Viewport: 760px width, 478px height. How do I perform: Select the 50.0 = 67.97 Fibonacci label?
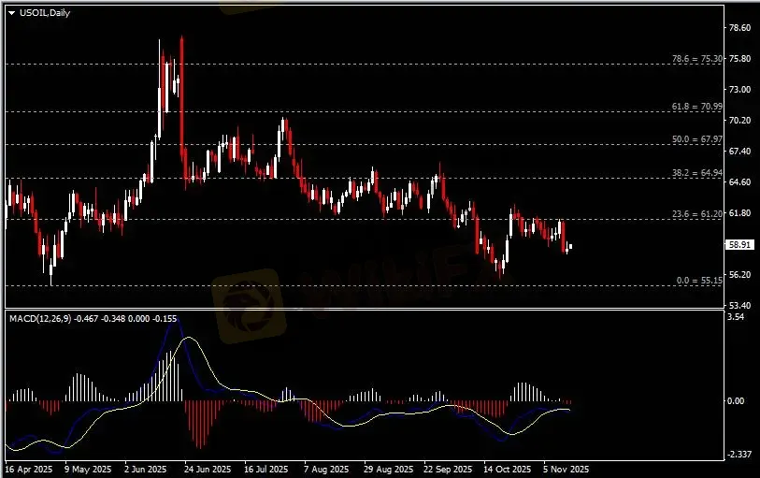point(696,139)
